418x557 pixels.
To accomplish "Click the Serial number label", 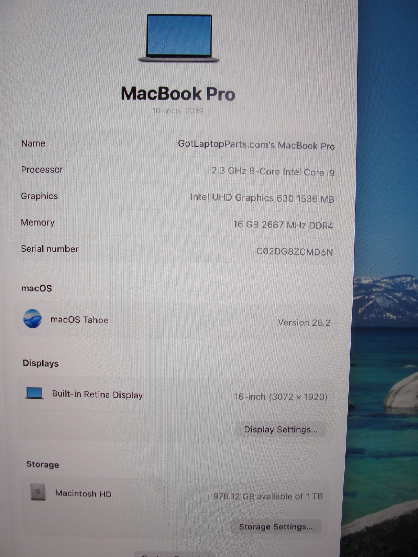I will pos(50,249).
